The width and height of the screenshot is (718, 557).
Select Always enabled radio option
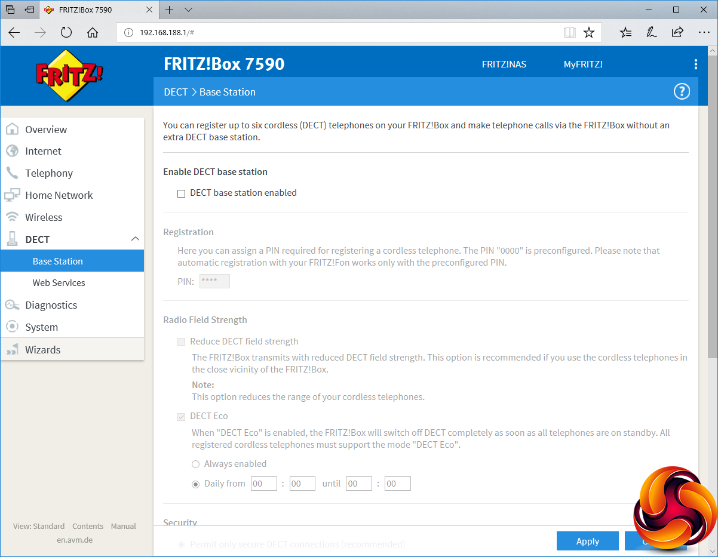195,464
